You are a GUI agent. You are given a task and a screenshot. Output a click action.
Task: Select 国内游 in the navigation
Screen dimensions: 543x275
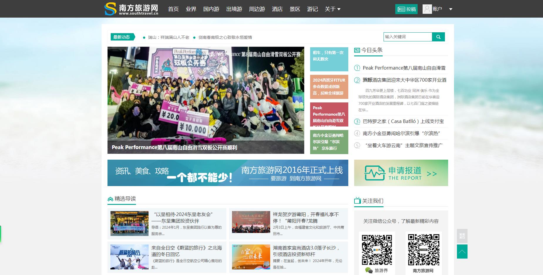[211, 9]
